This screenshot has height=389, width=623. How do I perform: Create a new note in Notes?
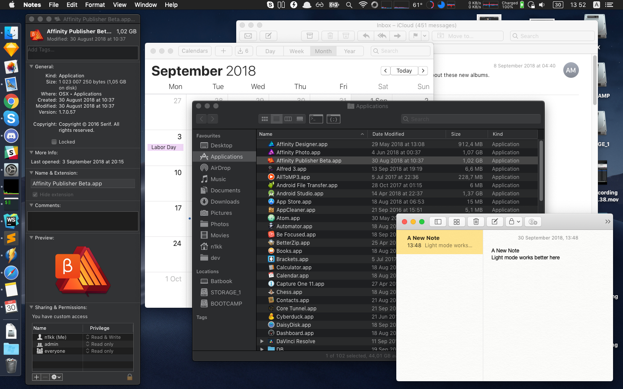click(495, 221)
